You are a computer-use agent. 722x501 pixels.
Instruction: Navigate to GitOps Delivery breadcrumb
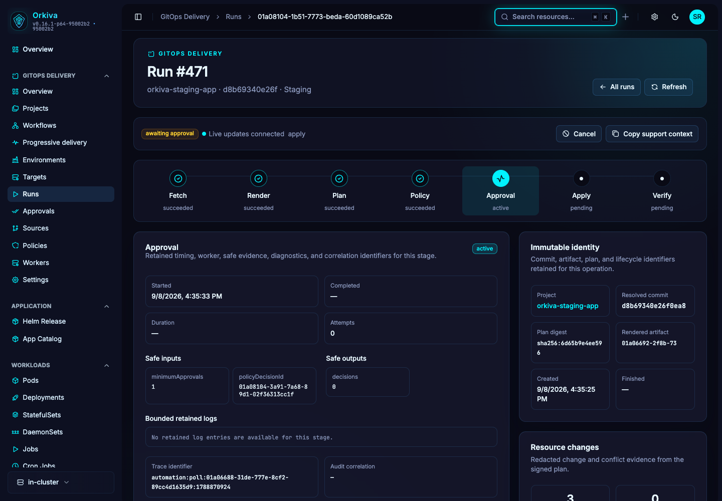185,17
